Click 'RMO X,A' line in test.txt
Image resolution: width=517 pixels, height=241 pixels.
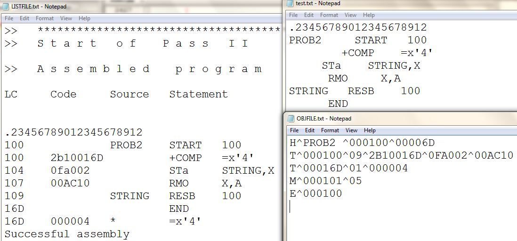point(364,78)
